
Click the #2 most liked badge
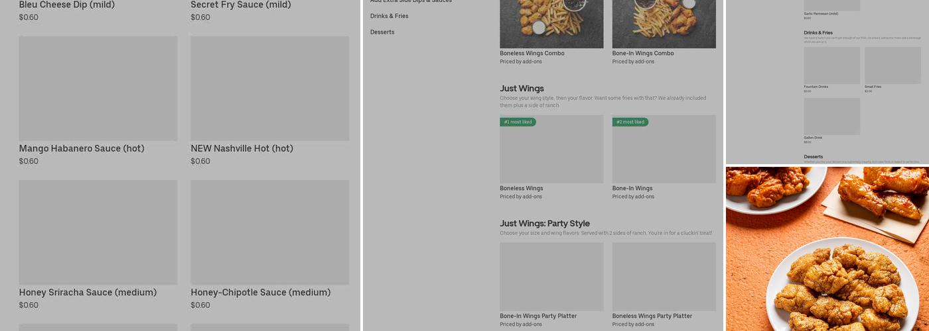click(630, 122)
